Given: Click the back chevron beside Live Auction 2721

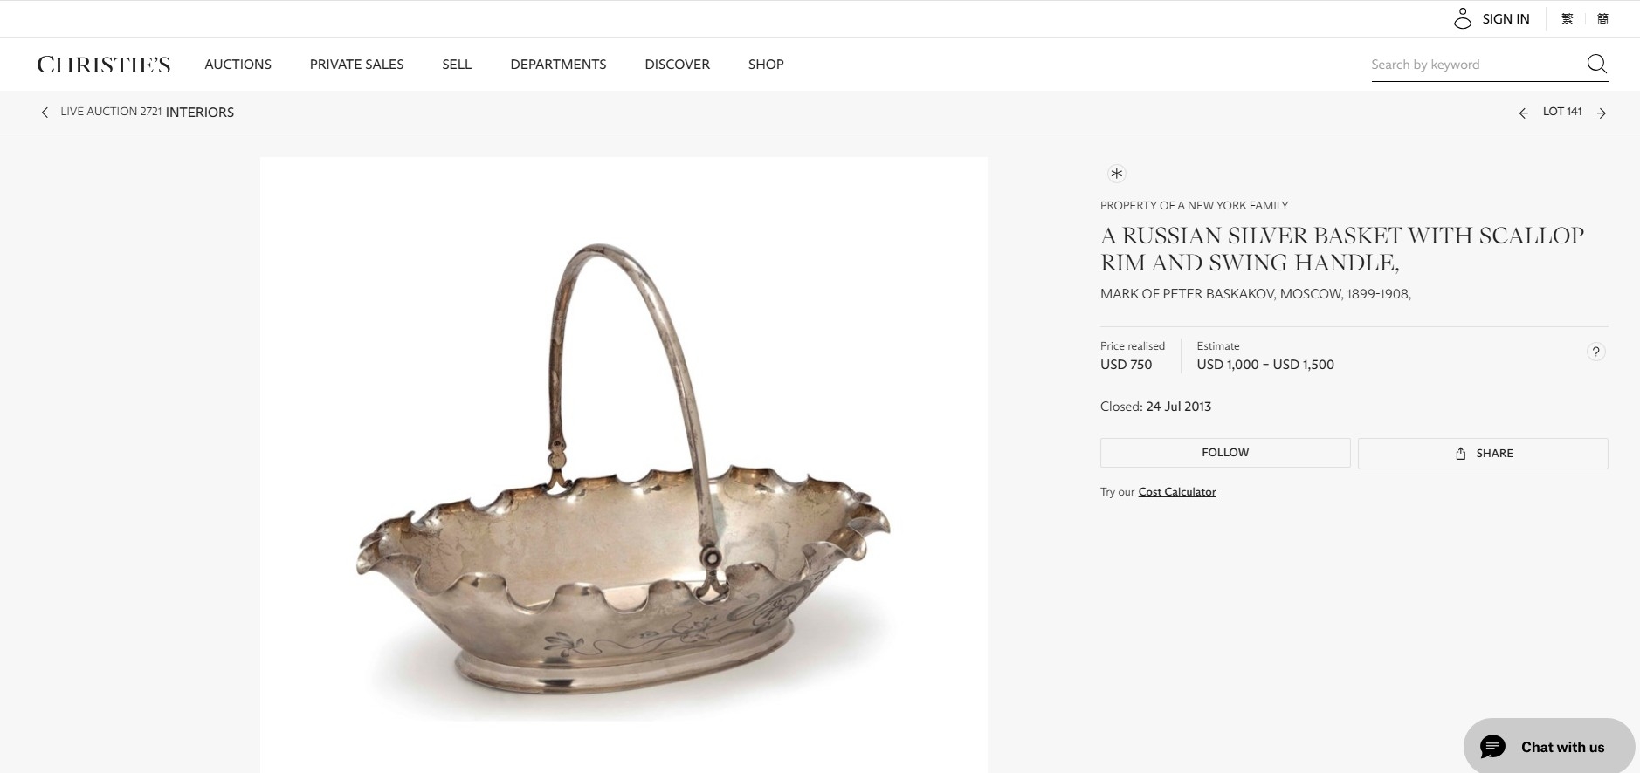Looking at the screenshot, I should tap(45, 112).
